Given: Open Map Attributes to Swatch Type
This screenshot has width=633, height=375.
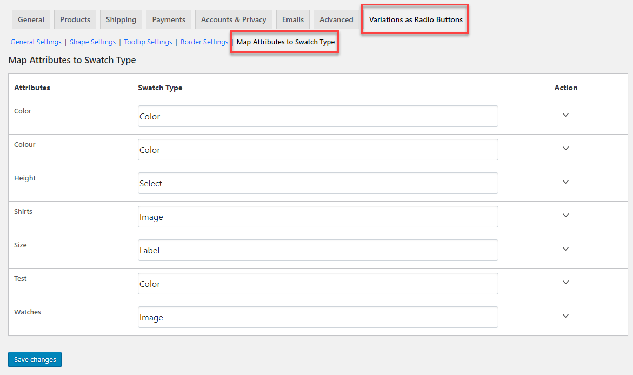Looking at the screenshot, I should click(x=284, y=42).
